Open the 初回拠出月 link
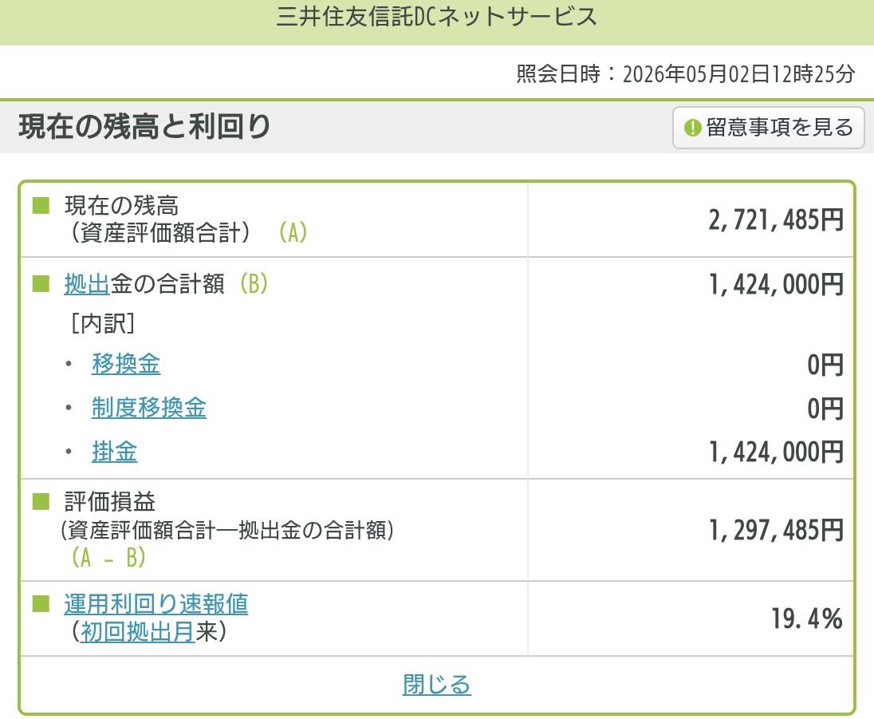The image size is (874, 719). [x=138, y=631]
